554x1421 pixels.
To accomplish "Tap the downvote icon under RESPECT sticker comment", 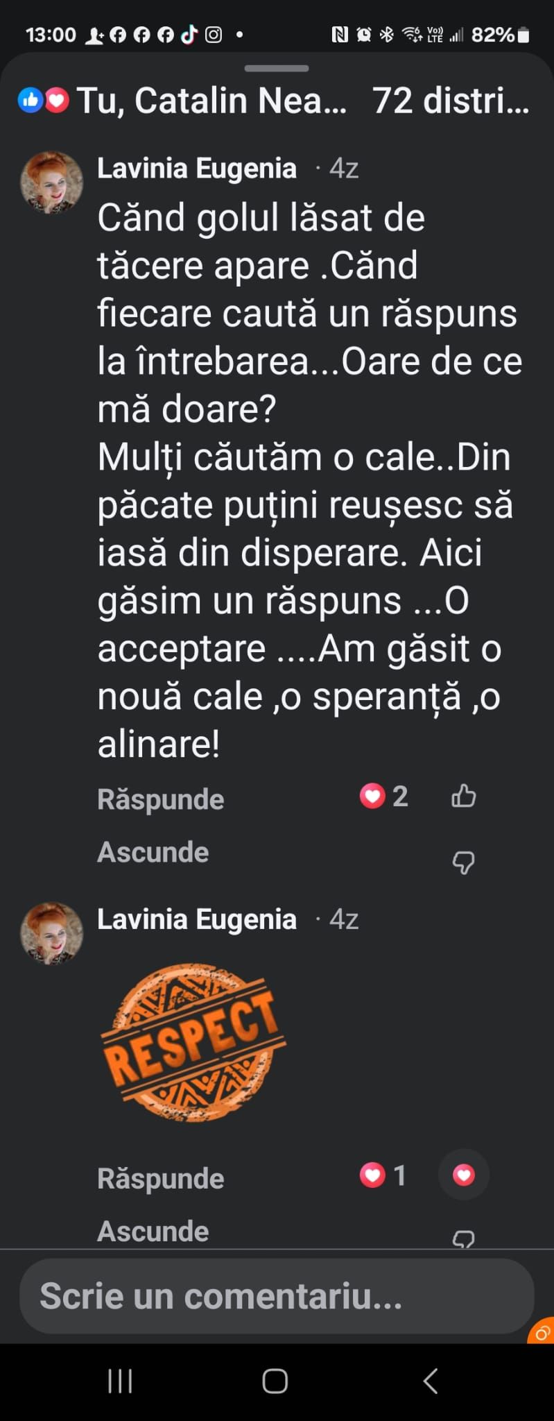I will click(x=463, y=1239).
